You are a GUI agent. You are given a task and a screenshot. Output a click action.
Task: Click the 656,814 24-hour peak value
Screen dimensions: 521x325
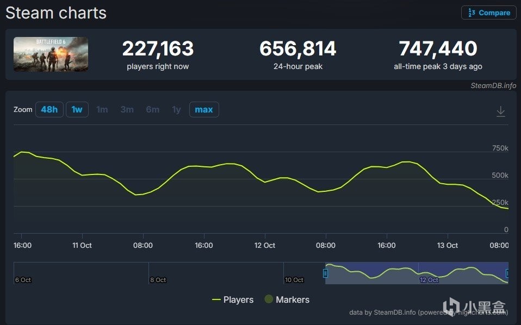click(297, 48)
